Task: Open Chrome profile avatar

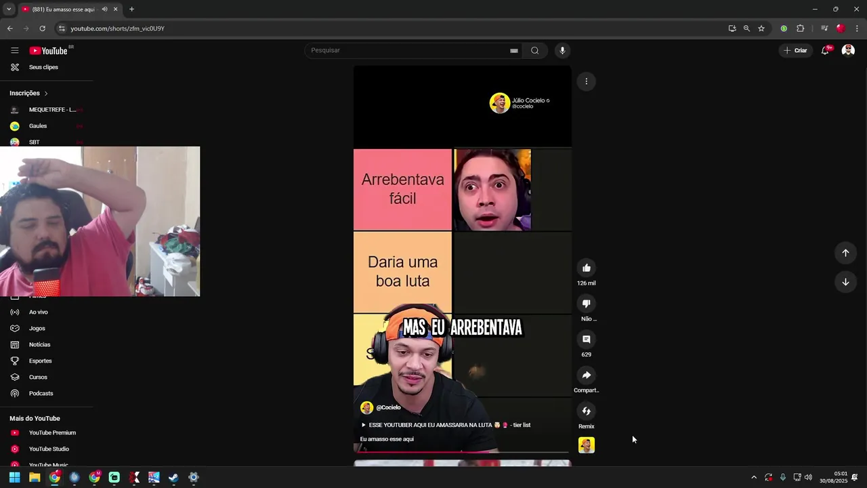Action: pyautogui.click(x=841, y=28)
